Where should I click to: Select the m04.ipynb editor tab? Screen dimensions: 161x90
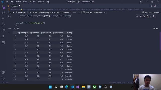(x=14, y=6)
